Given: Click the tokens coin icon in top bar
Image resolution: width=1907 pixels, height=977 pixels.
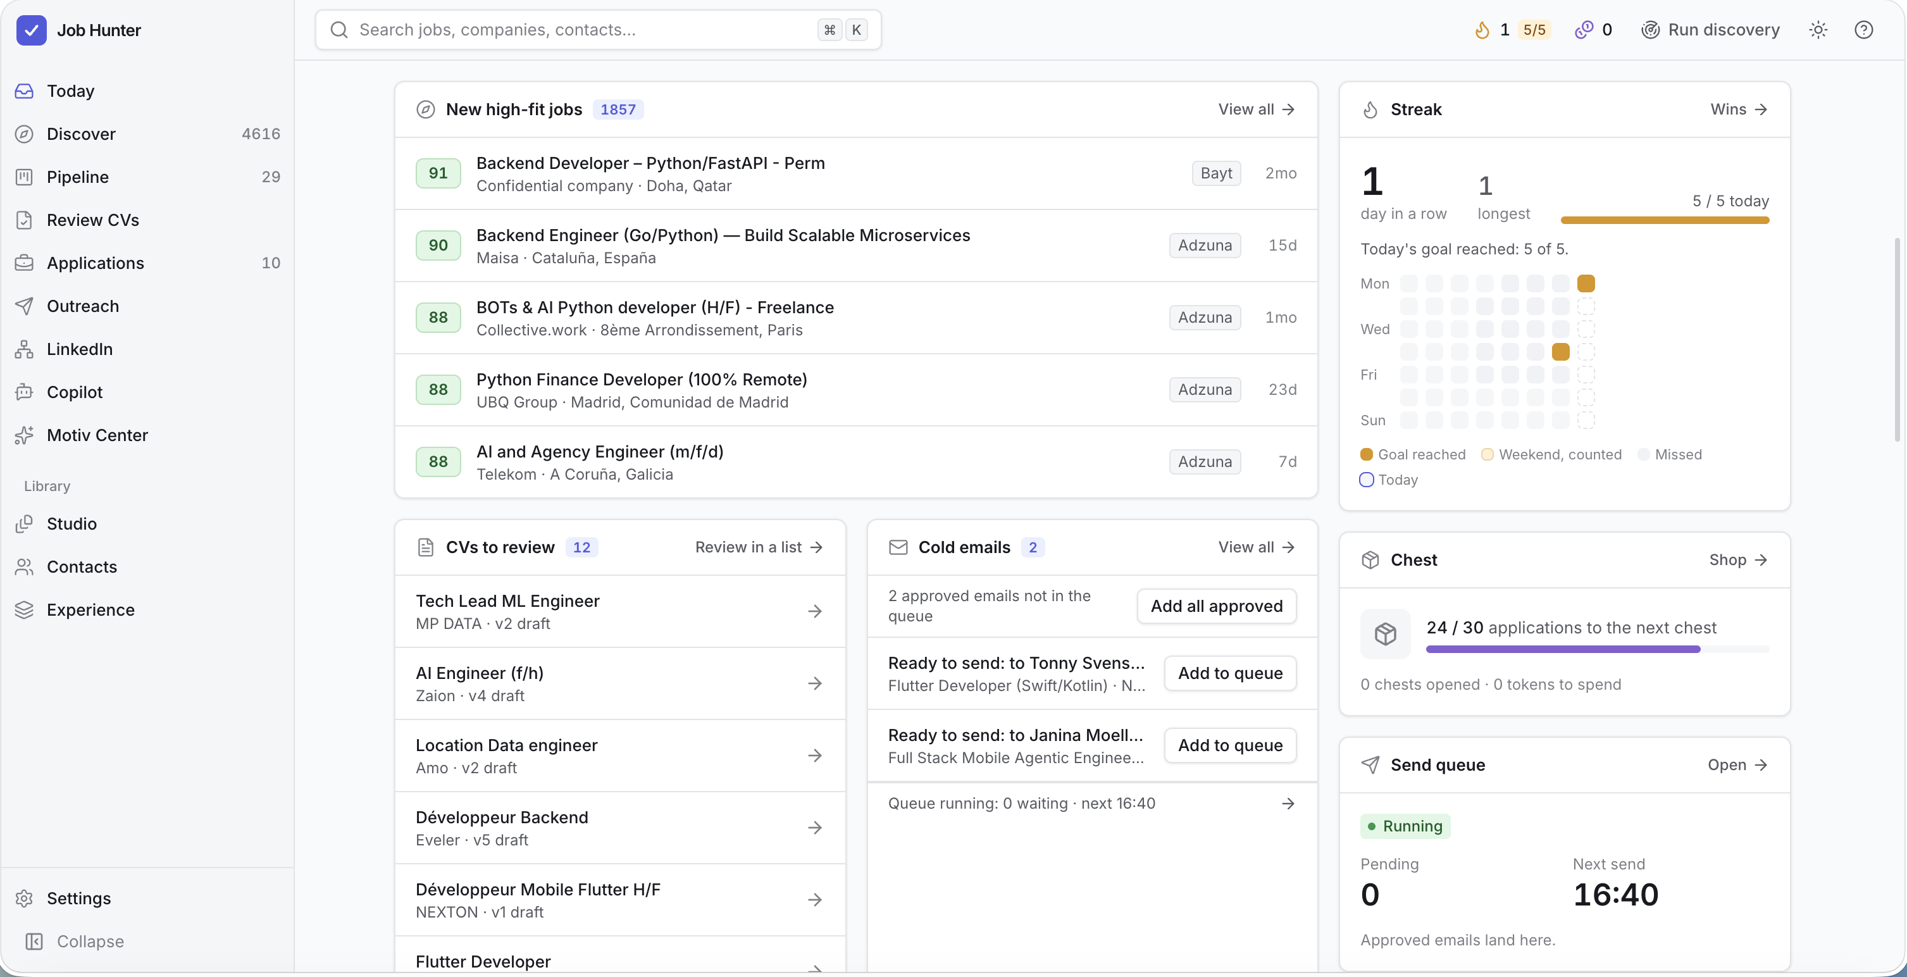Looking at the screenshot, I should 1583,30.
